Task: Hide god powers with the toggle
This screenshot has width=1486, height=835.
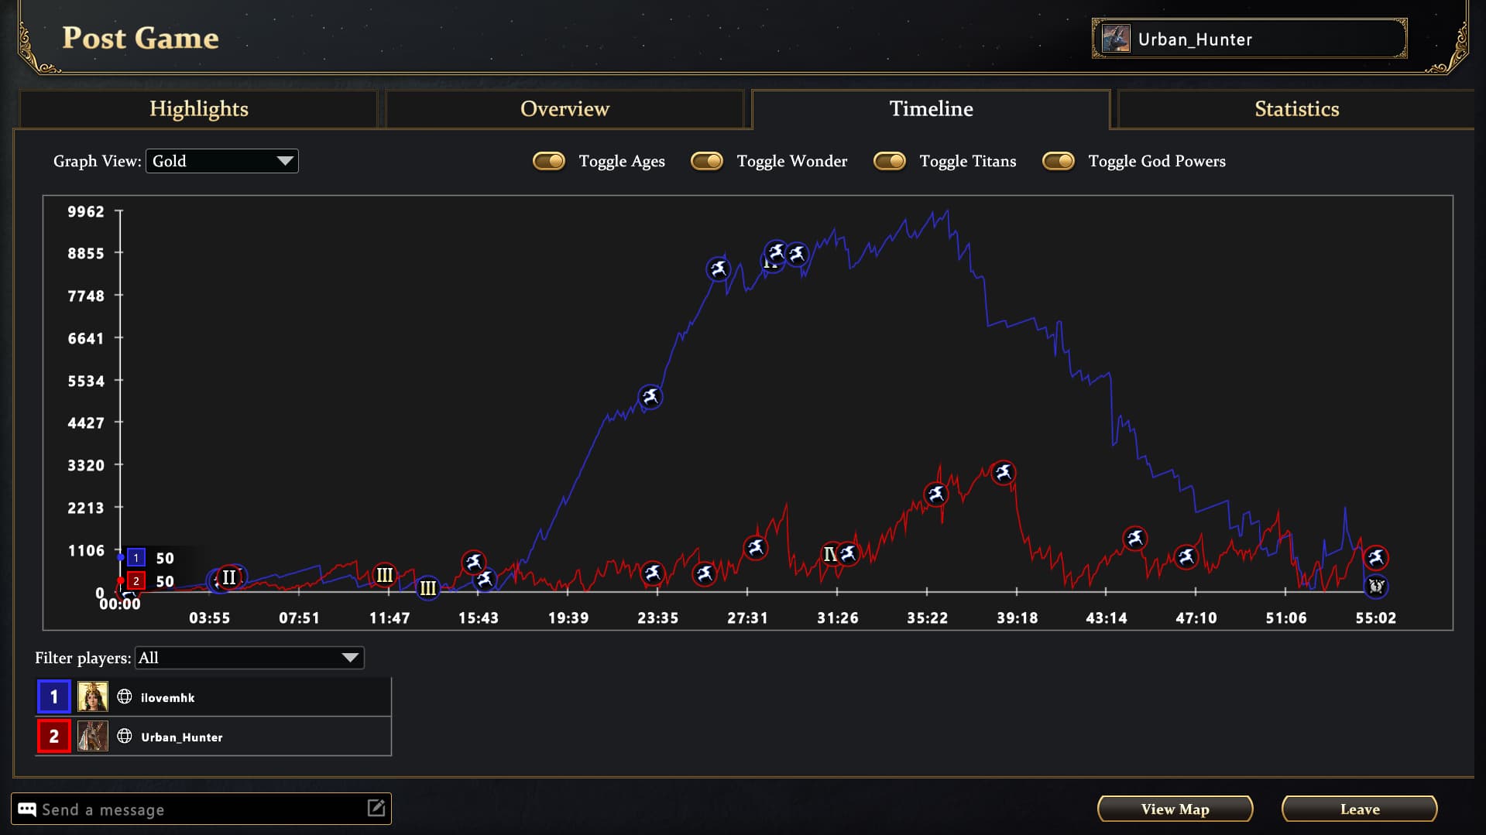Action: tap(1059, 161)
